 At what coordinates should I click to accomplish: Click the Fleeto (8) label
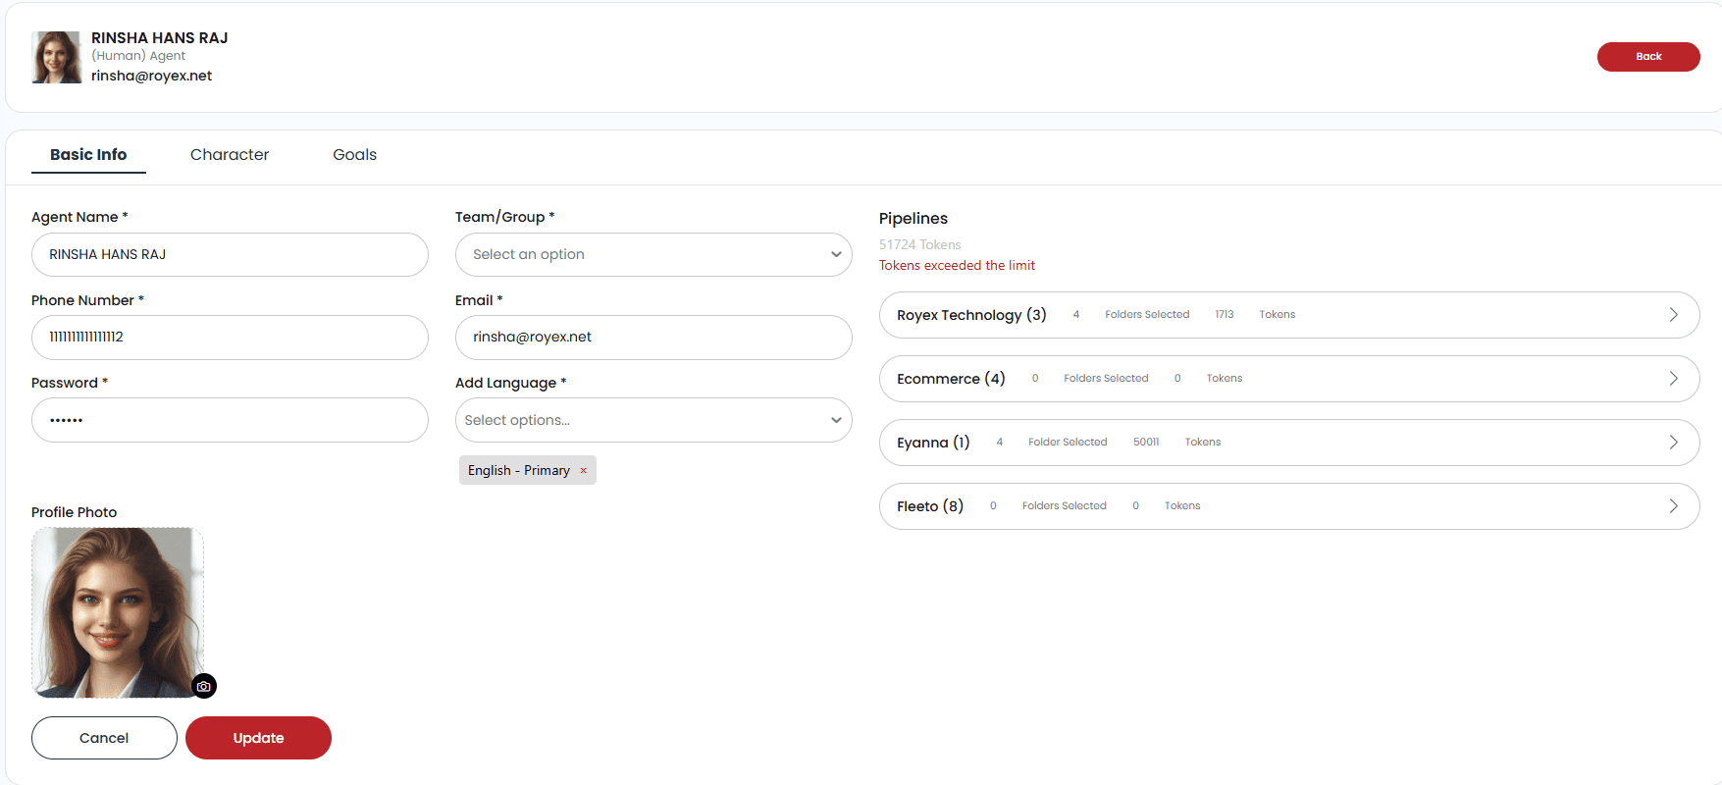(930, 506)
